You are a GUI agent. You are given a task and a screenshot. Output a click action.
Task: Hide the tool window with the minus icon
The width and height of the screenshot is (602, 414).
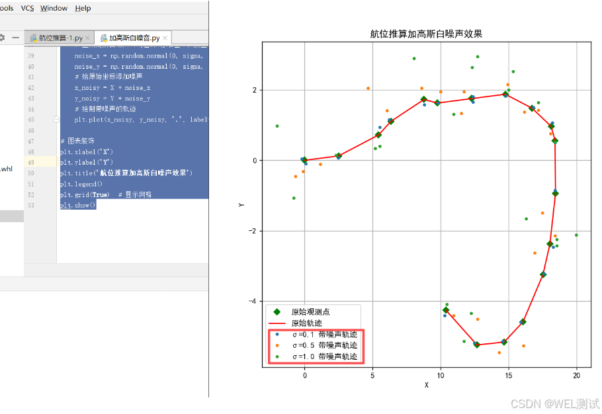15,38
